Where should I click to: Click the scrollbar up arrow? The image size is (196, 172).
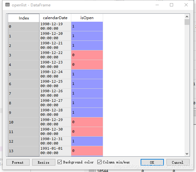[187, 17]
